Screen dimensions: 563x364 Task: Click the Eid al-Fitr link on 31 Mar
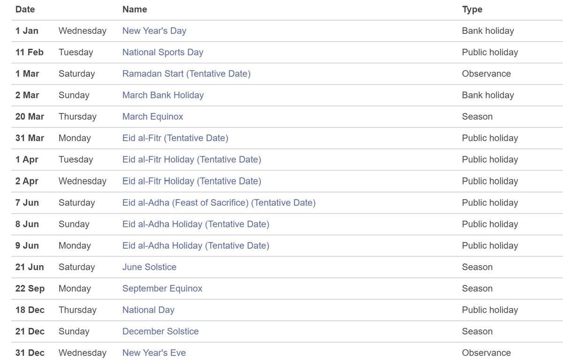click(175, 138)
